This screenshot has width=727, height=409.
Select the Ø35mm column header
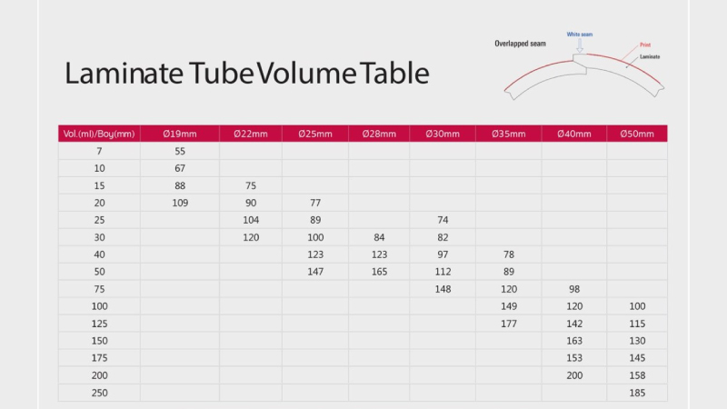(509, 134)
